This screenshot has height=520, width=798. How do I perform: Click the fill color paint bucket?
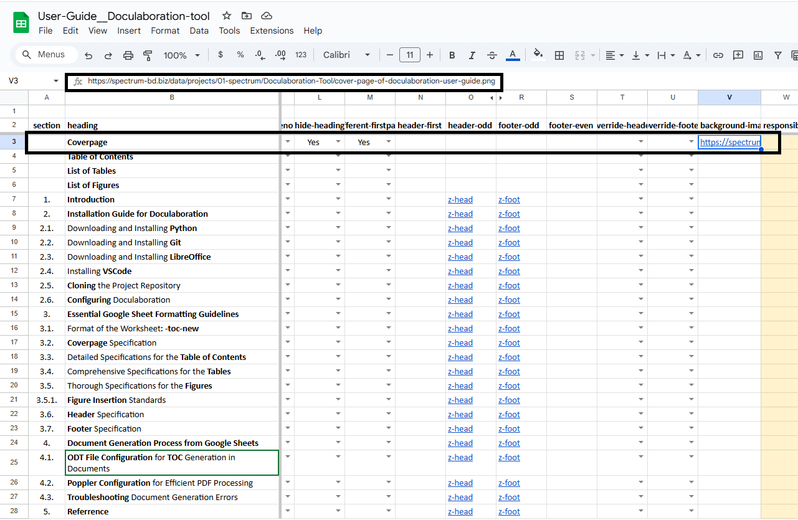(x=538, y=54)
